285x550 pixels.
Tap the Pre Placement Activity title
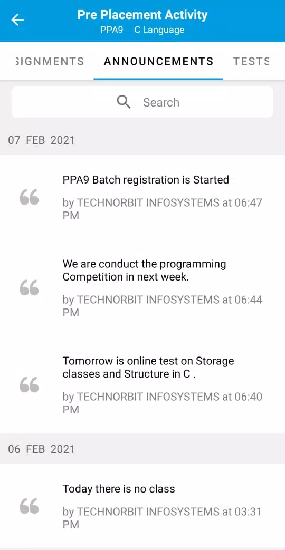coord(142,15)
